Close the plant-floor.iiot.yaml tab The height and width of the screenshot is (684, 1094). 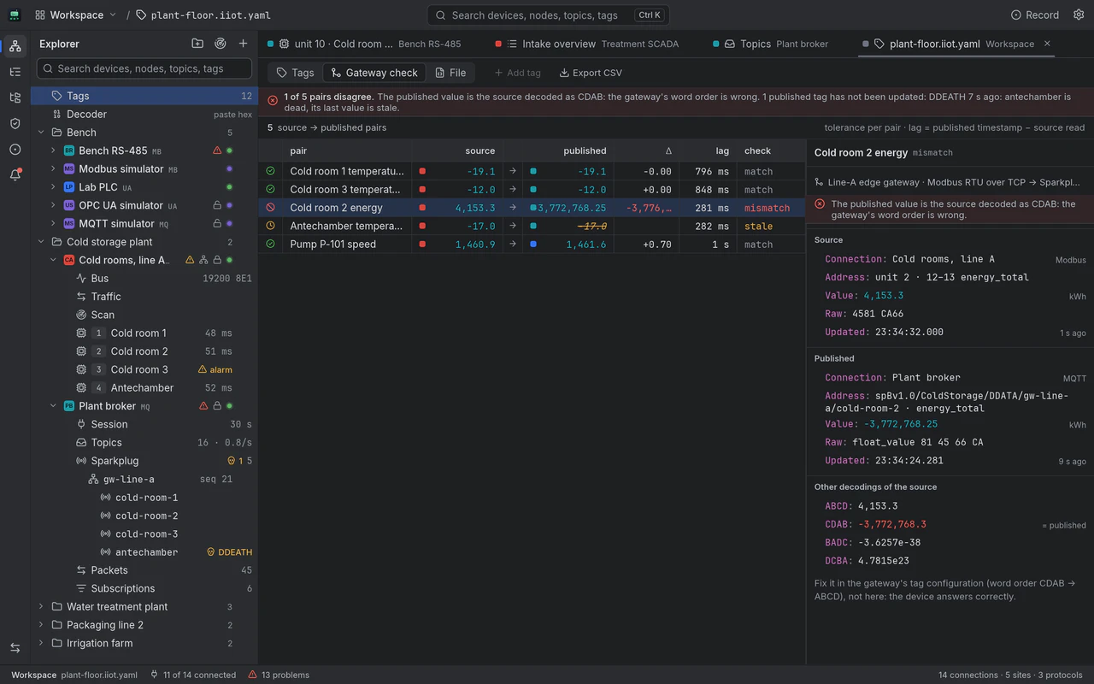pos(1047,44)
